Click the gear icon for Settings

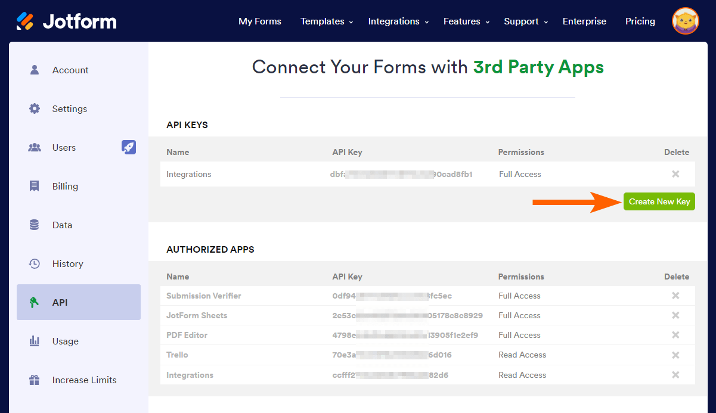(35, 108)
